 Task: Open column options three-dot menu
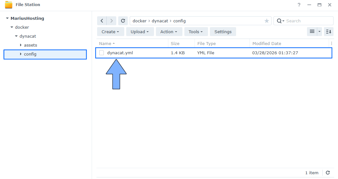(332, 43)
